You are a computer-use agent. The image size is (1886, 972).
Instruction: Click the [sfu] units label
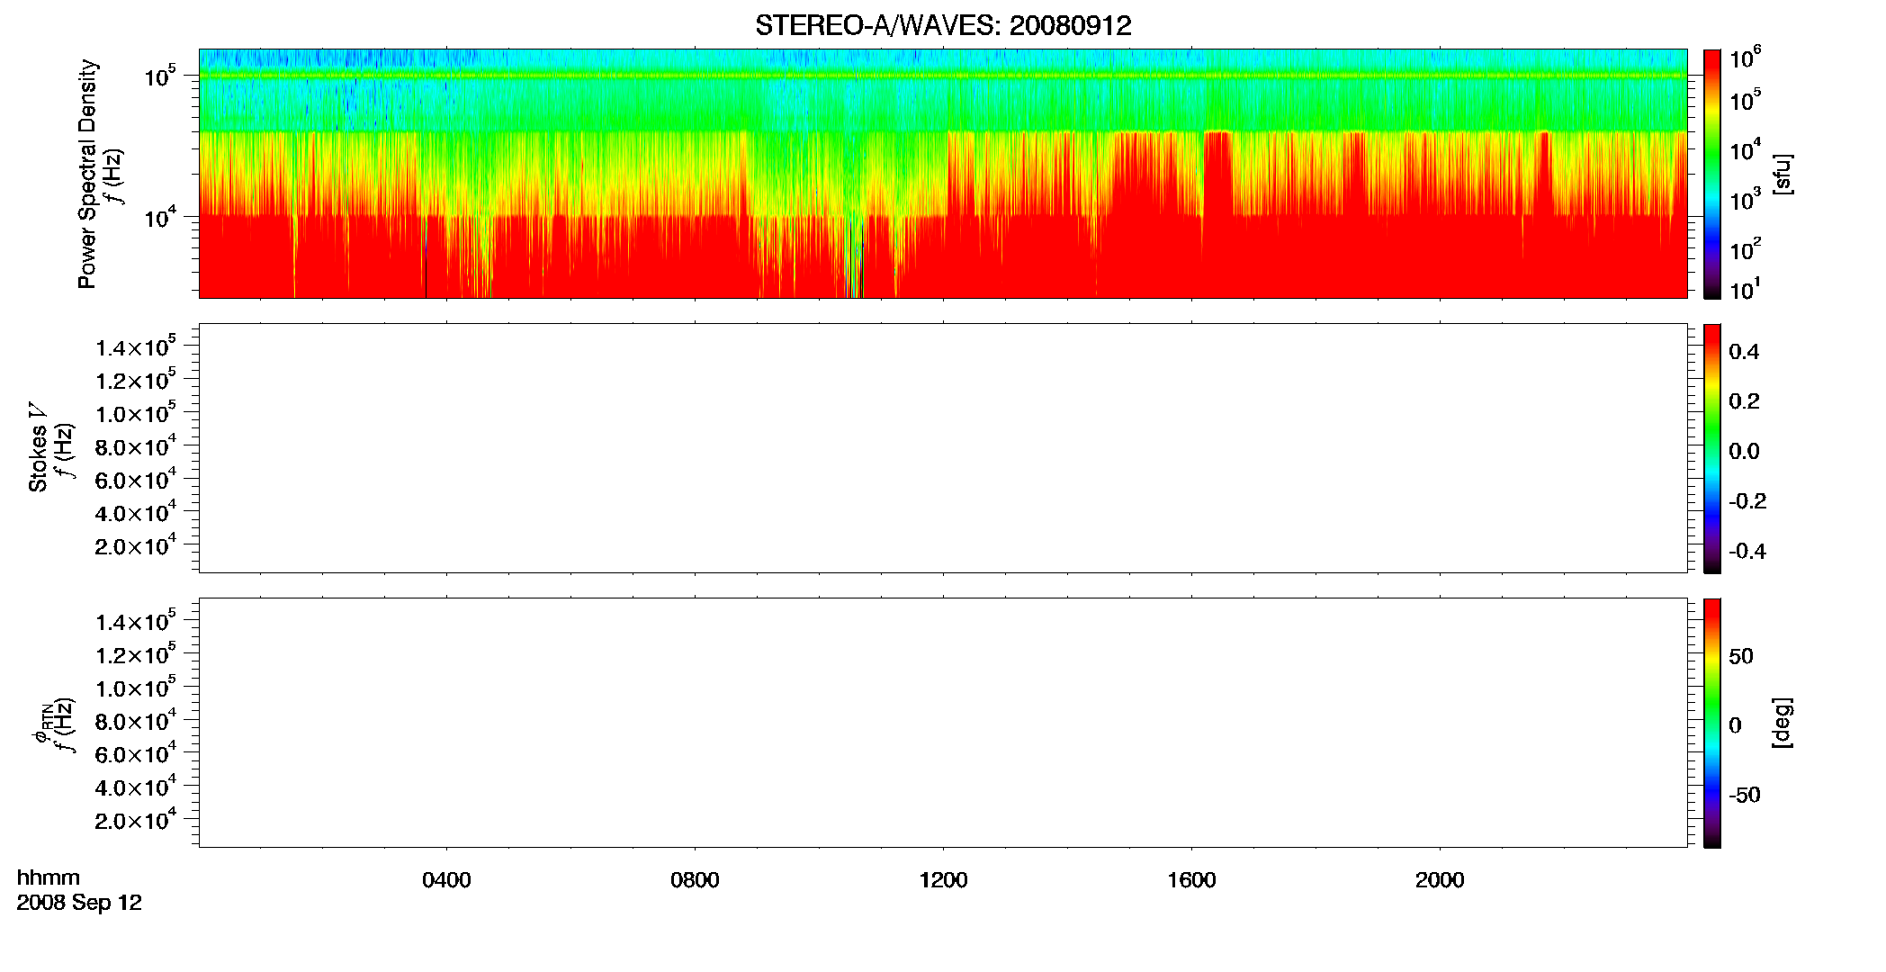click(1783, 174)
